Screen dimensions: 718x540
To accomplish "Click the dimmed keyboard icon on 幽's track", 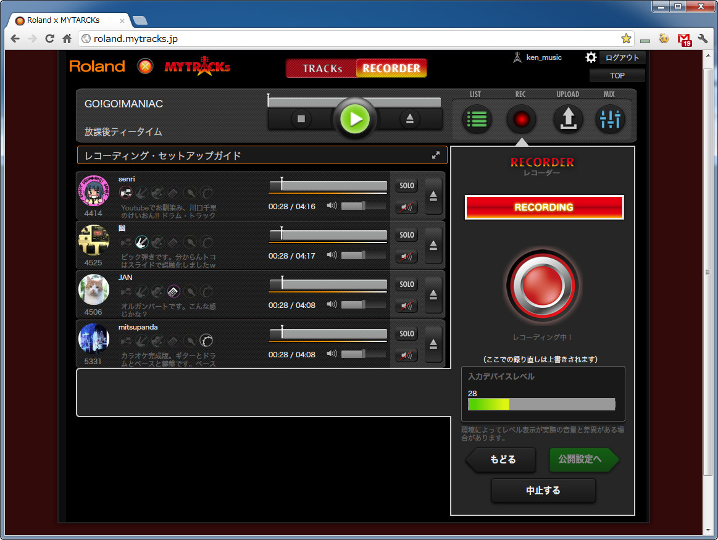I will click(x=173, y=242).
